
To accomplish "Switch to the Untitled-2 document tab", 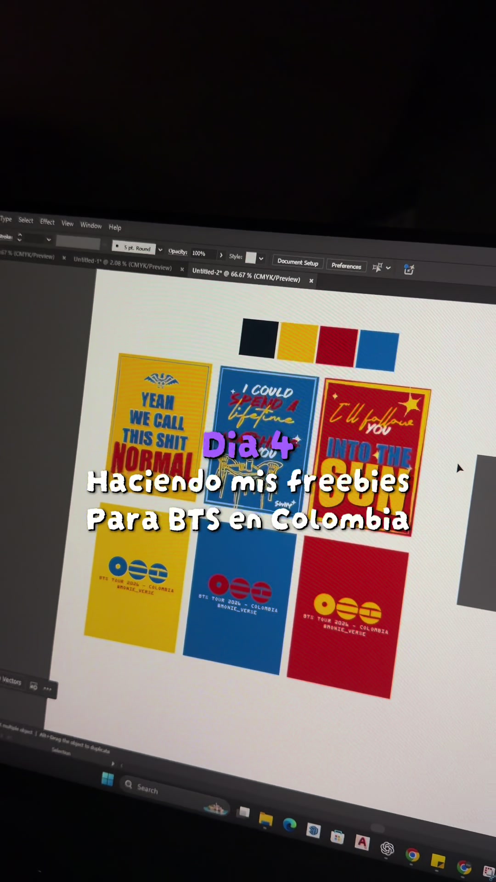I will tap(246, 275).
